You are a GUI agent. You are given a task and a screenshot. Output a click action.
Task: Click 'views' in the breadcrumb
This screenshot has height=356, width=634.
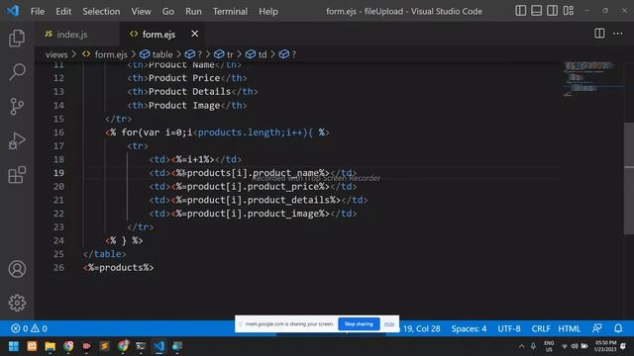tap(56, 54)
